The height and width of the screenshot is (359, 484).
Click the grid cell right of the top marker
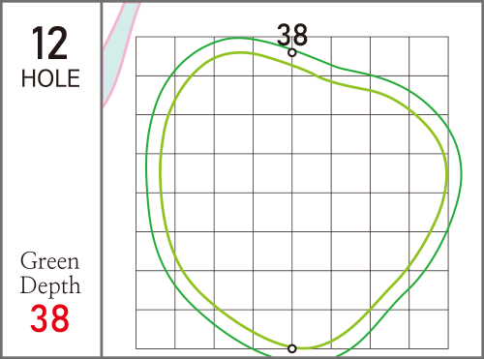312,56
